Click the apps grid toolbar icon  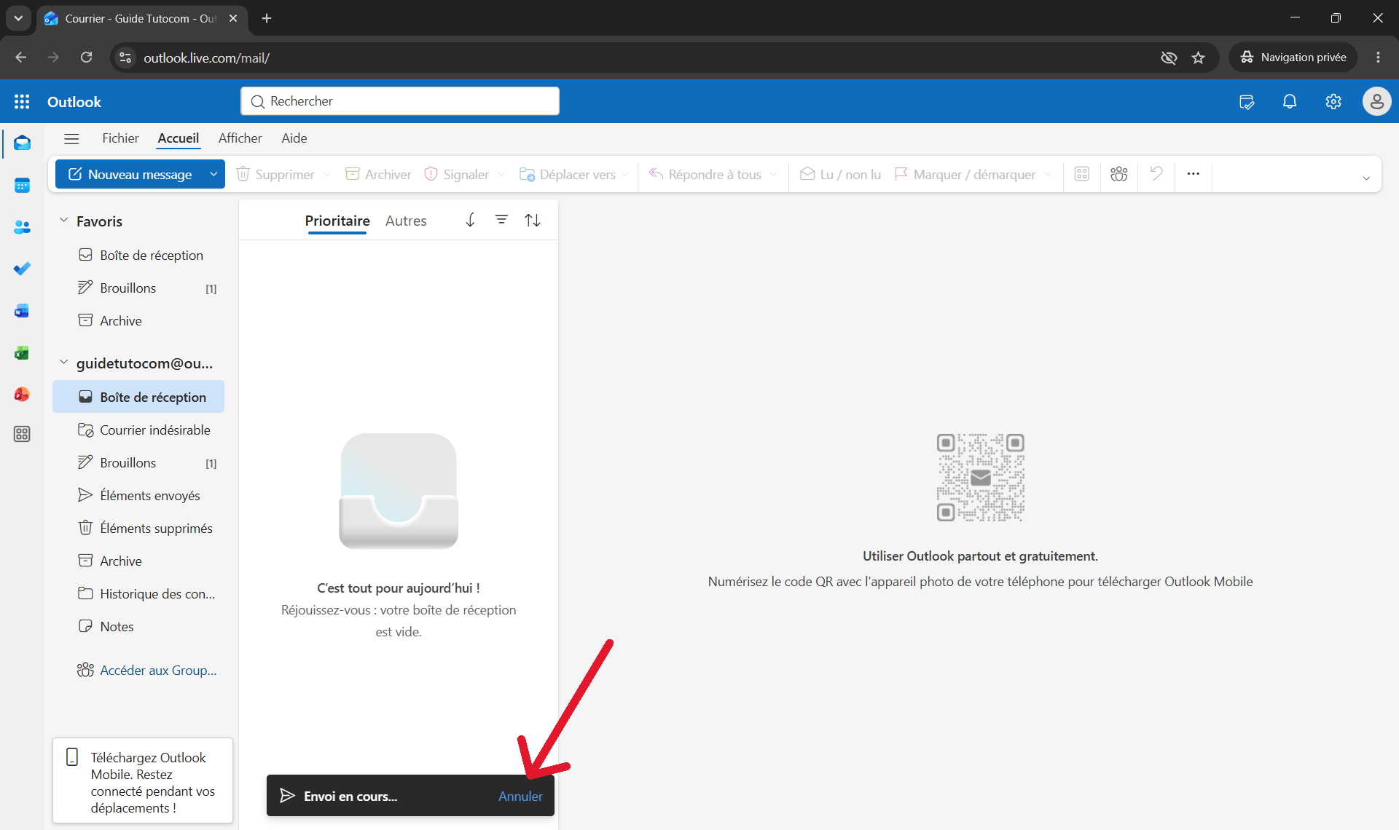coord(1082,174)
